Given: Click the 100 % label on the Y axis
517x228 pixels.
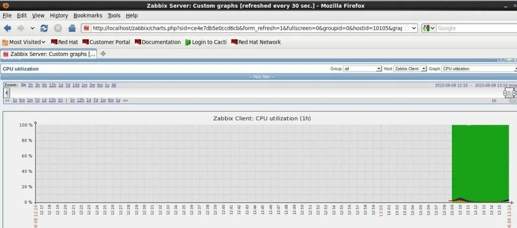Looking at the screenshot, I should pos(26,125).
